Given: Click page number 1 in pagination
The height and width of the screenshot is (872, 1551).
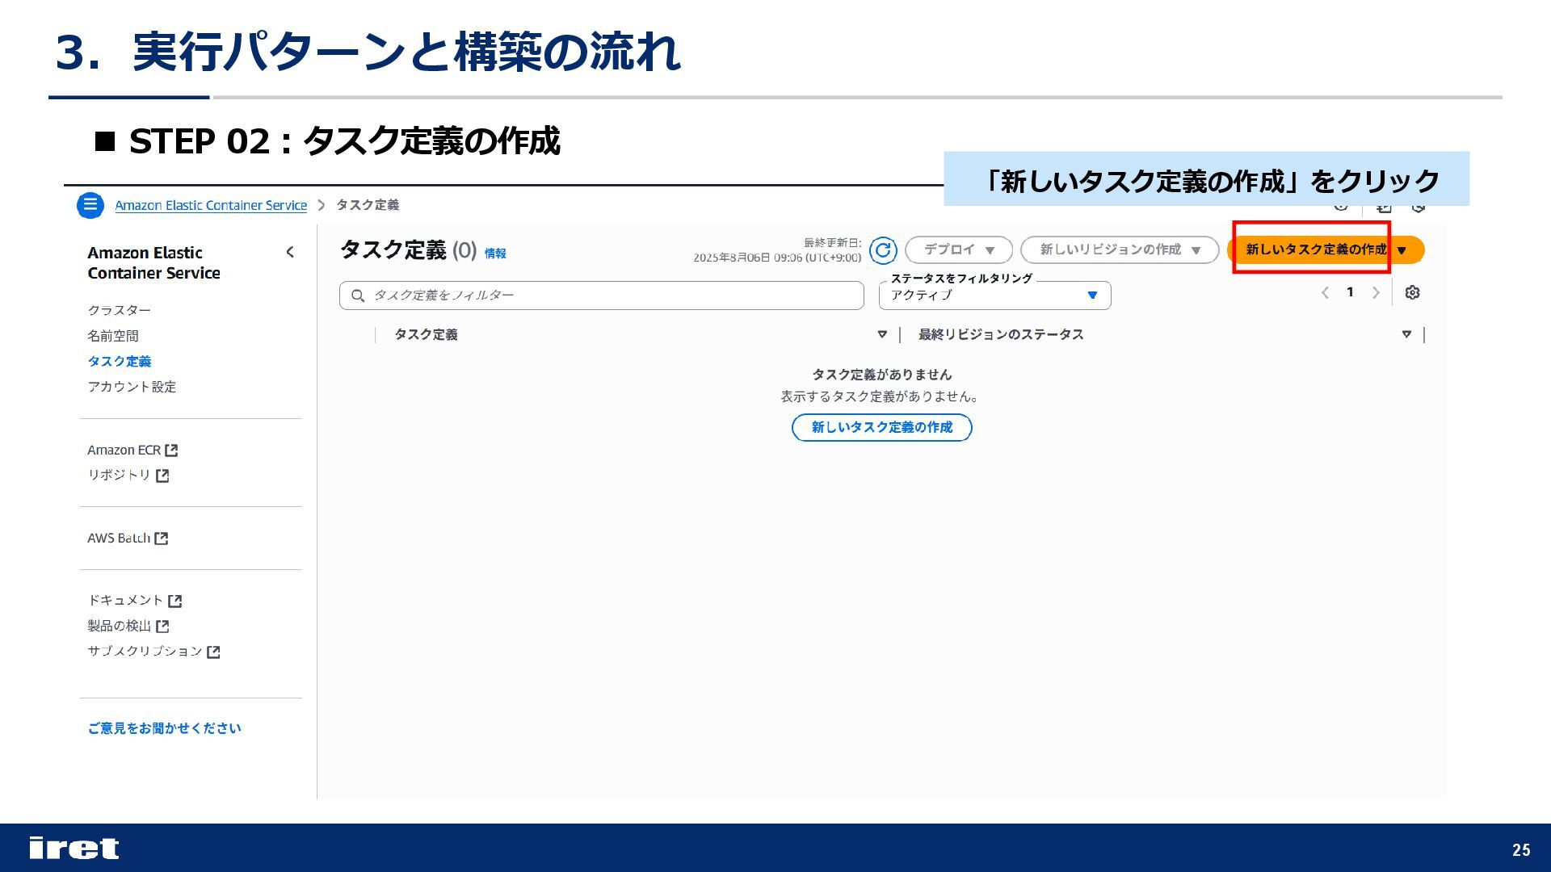Looking at the screenshot, I should coord(1350,292).
